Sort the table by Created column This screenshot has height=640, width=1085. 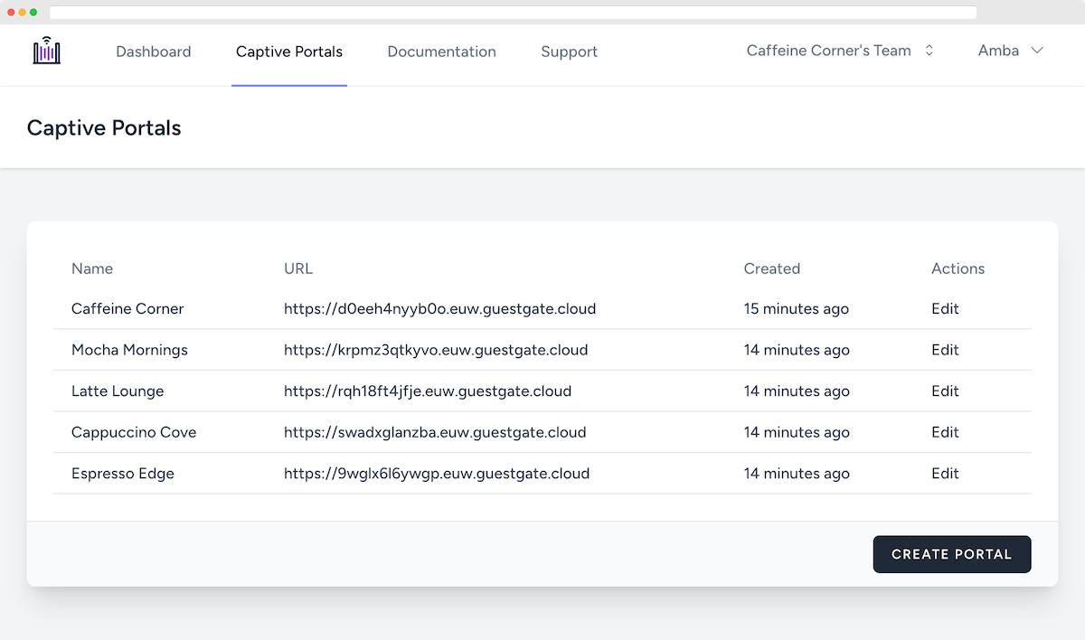771,268
